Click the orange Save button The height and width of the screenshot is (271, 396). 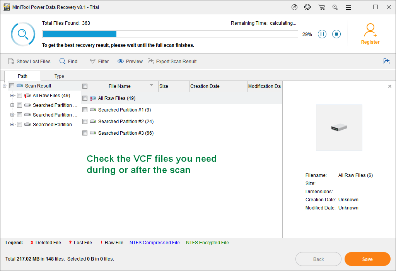(367, 259)
